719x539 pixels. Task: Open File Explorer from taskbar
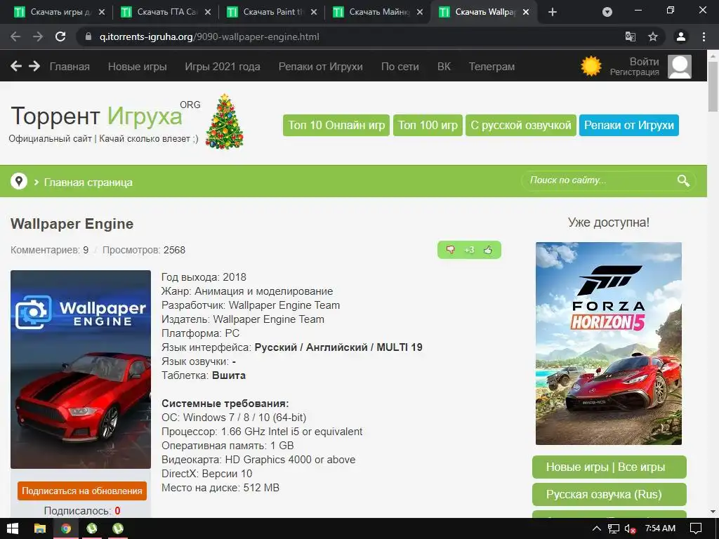[x=40, y=528]
